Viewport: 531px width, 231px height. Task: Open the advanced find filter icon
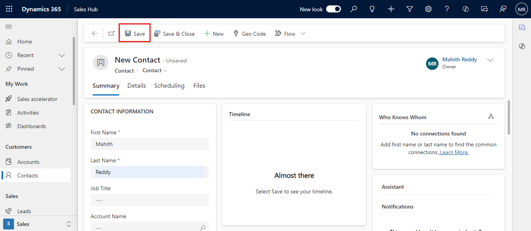(410, 9)
